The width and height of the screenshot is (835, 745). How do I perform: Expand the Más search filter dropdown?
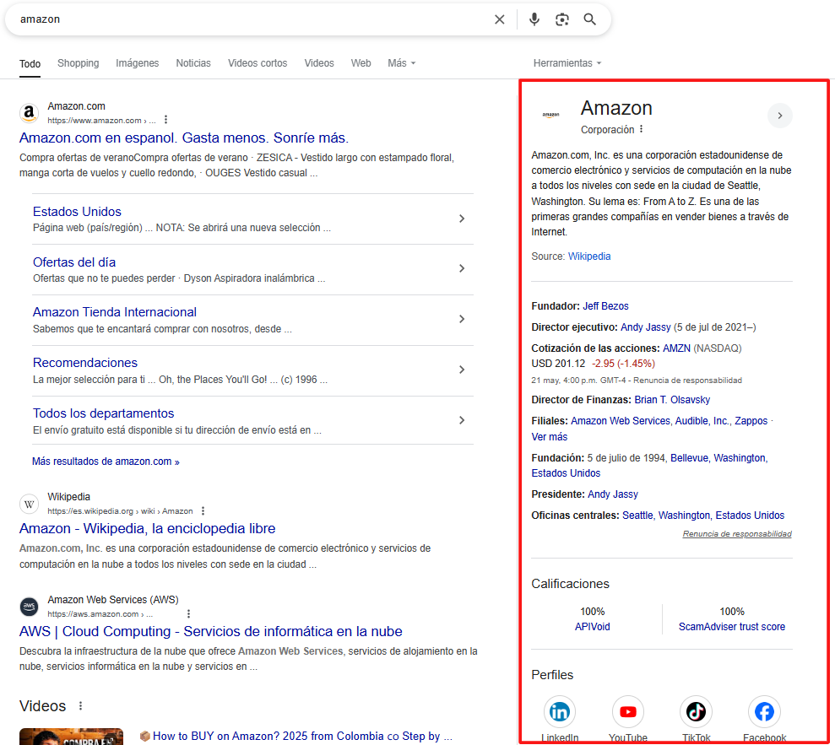point(401,63)
